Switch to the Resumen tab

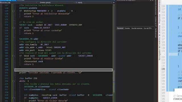120,28
